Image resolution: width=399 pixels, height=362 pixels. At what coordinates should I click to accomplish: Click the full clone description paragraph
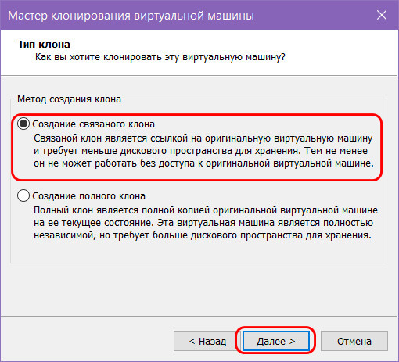pyautogui.click(x=206, y=223)
